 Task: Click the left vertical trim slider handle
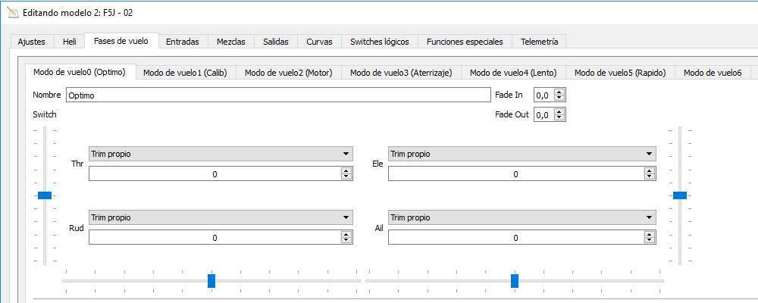(x=45, y=195)
